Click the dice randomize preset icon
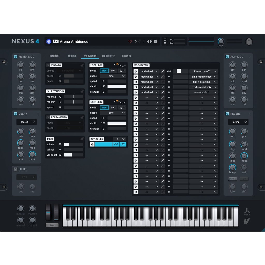Image resolution: width=265 pixels, height=265 pixels. [156, 41]
